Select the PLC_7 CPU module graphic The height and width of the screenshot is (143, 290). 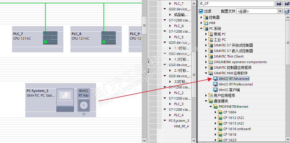click(50, 38)
